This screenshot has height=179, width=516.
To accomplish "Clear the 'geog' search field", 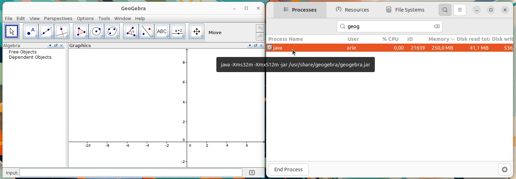I will (x=437, y=26).
